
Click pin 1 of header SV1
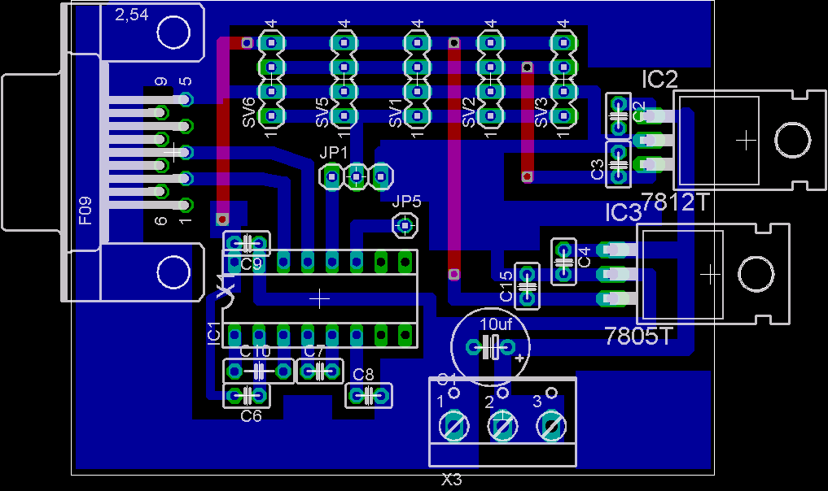coord(417,116)
